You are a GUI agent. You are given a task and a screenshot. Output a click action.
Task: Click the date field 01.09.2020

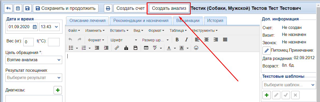(x=20, y=27)
